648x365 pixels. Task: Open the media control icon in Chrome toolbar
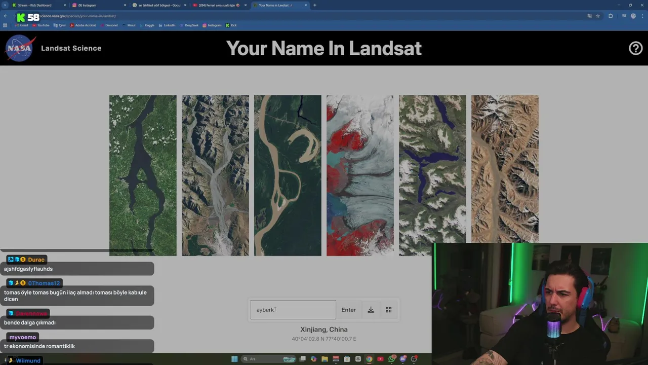point(624,16)
